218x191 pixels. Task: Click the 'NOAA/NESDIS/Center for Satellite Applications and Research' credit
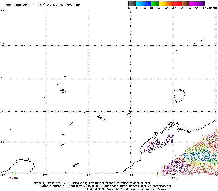tap(127, 189)
